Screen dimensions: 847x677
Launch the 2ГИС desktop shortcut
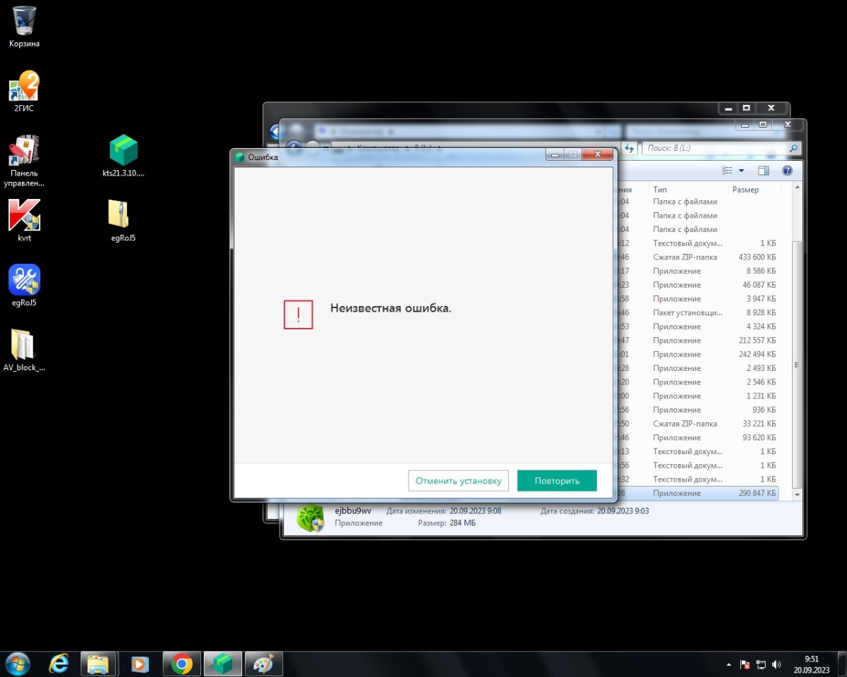coord(24,92)
